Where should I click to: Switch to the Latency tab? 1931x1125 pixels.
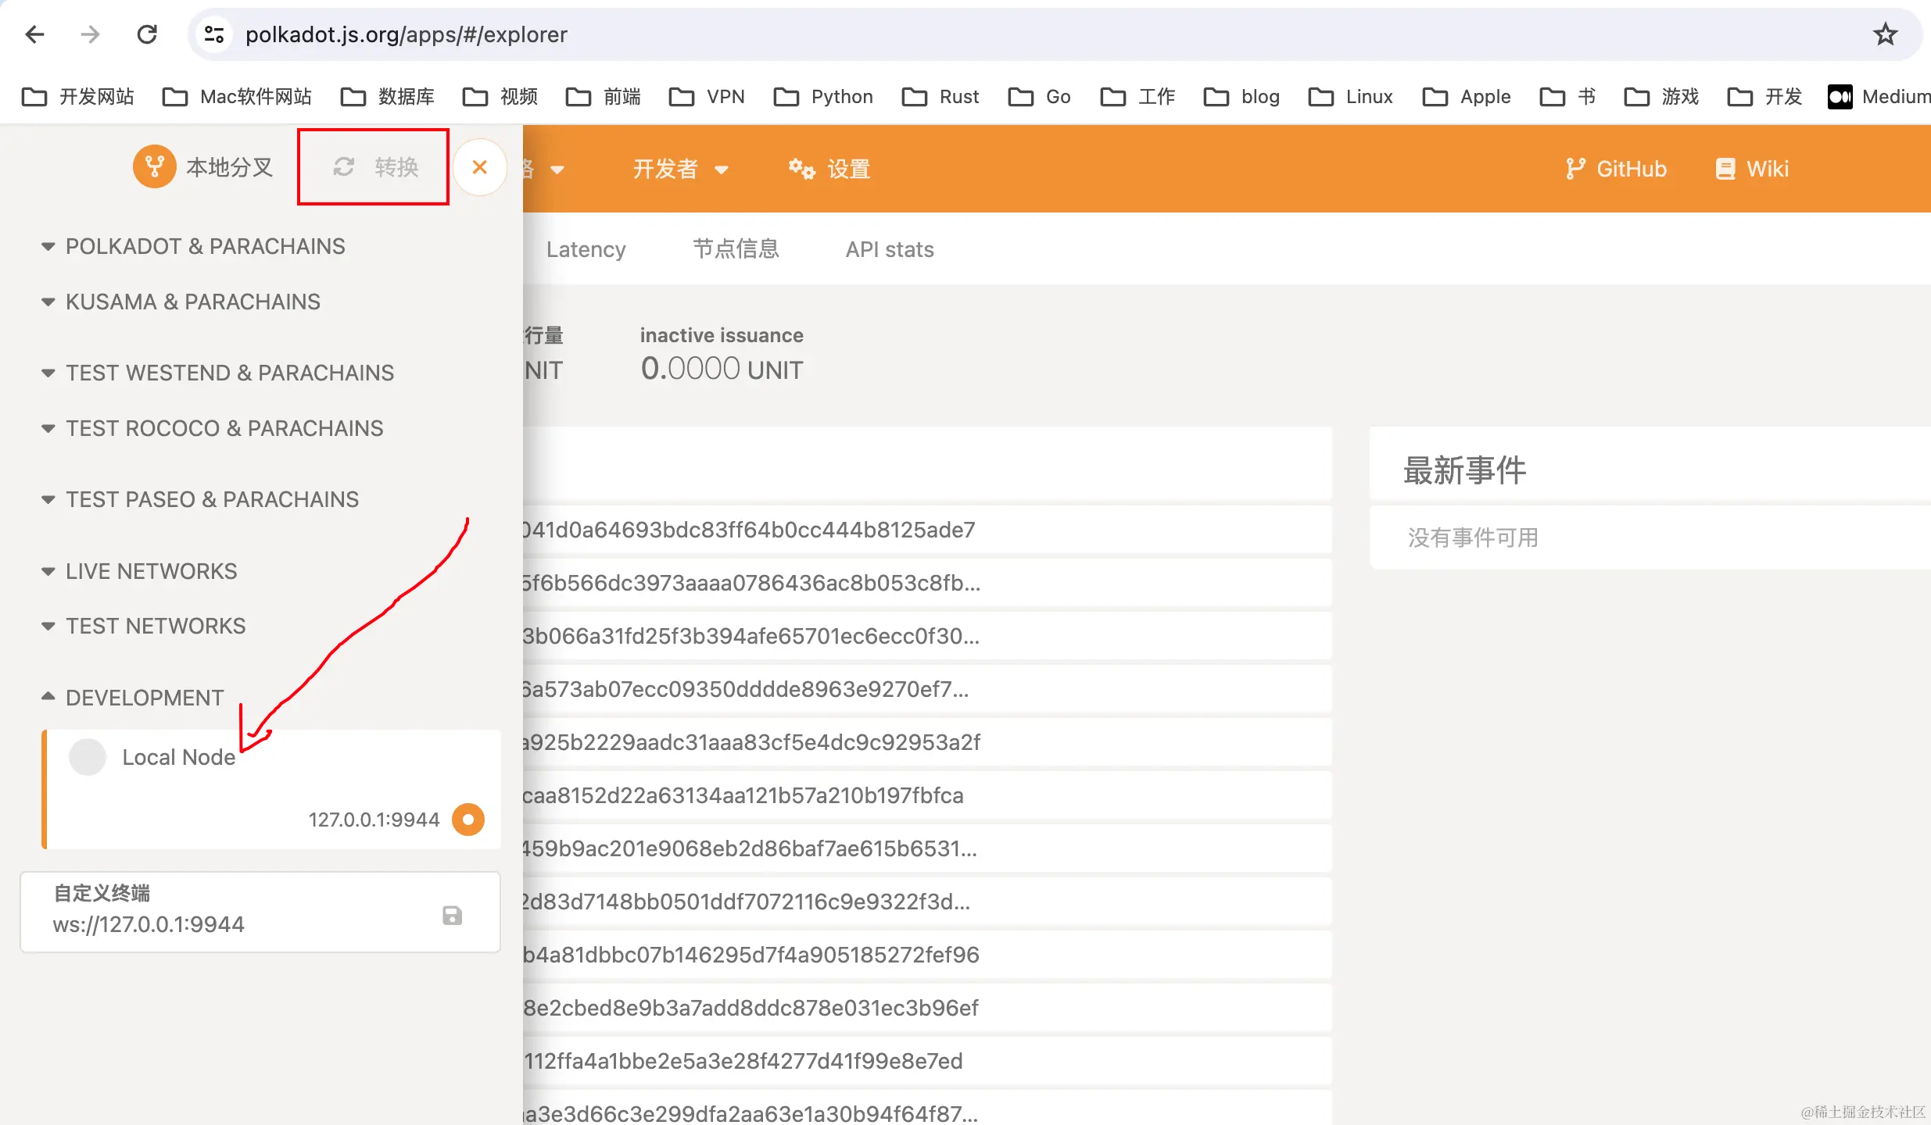coord(586,249)
